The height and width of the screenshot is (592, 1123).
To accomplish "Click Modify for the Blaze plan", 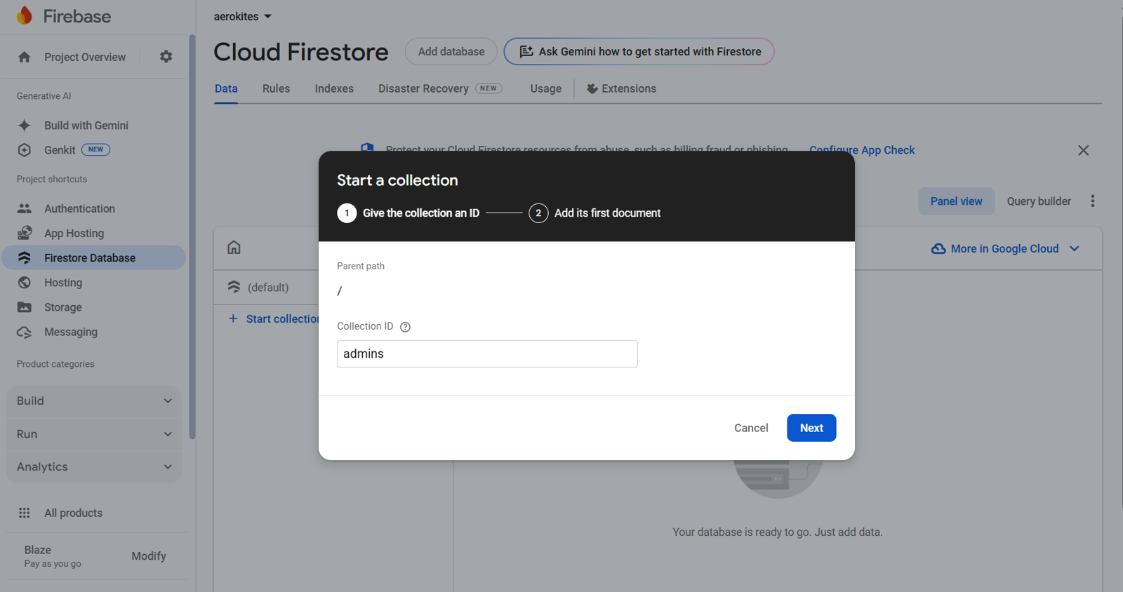I will pos(149,556).
